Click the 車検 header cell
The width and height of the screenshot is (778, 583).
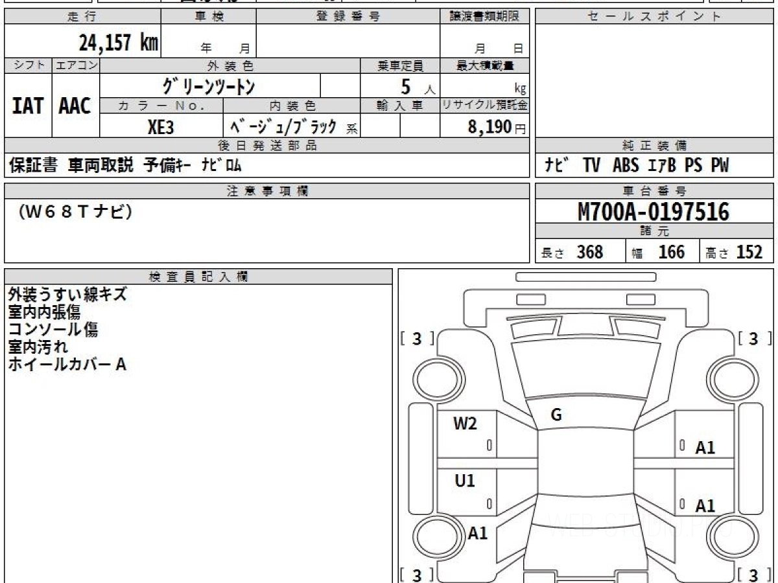209,17
